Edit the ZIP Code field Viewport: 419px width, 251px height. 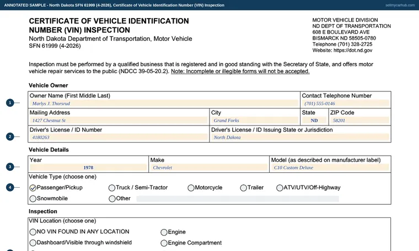(x=359, y=121)
